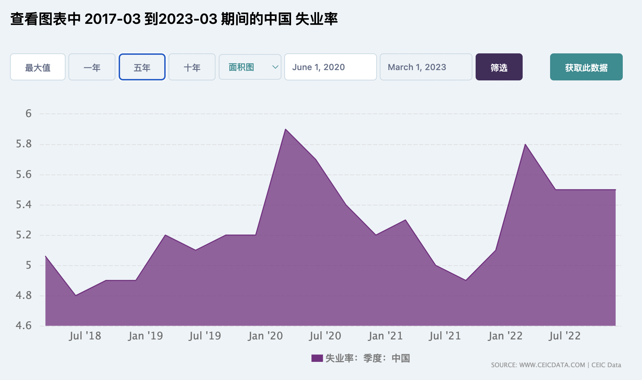Click the y-axis value 5.8

[x=24, y=144]
